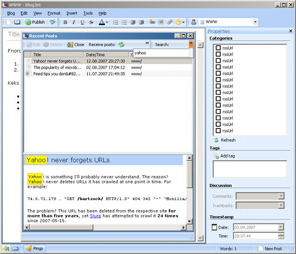Screen dimensions: 296x254
Task: Expand the orange Search toolbar overflow chevron
Action: point(191,44)
